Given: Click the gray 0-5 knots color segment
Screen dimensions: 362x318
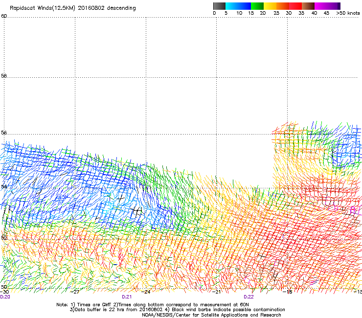Looking at the screenshot, I should (x=219, y=6).
